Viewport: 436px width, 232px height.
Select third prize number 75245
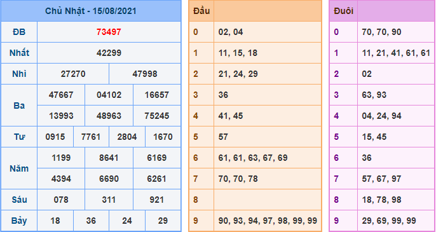[x=157, y=116]
